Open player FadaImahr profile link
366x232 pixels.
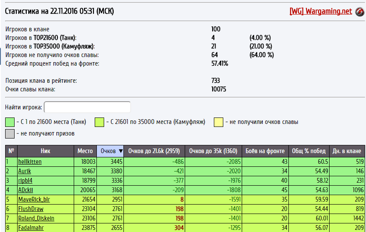(31, 228)
